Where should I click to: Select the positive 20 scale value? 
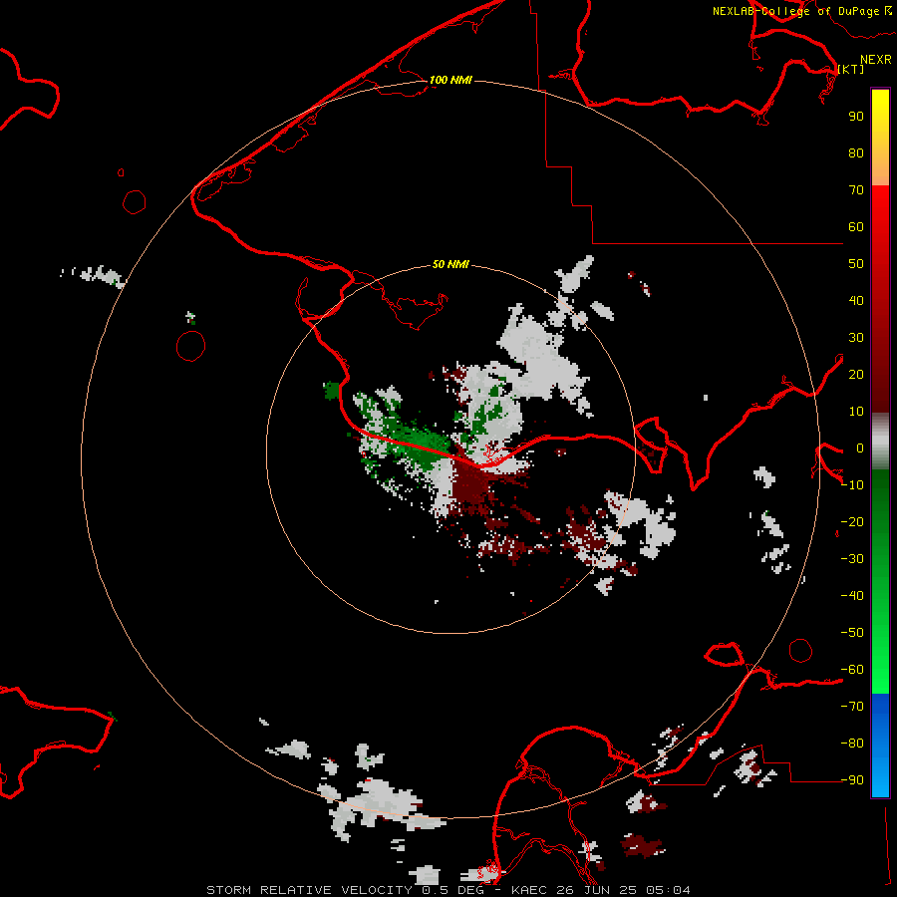pyautogui.click(x=856, y=375)
